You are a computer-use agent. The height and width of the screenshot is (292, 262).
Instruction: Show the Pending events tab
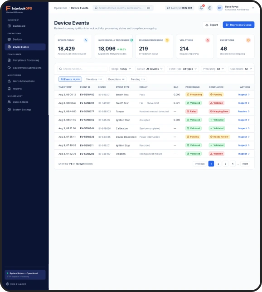point(138,79)
